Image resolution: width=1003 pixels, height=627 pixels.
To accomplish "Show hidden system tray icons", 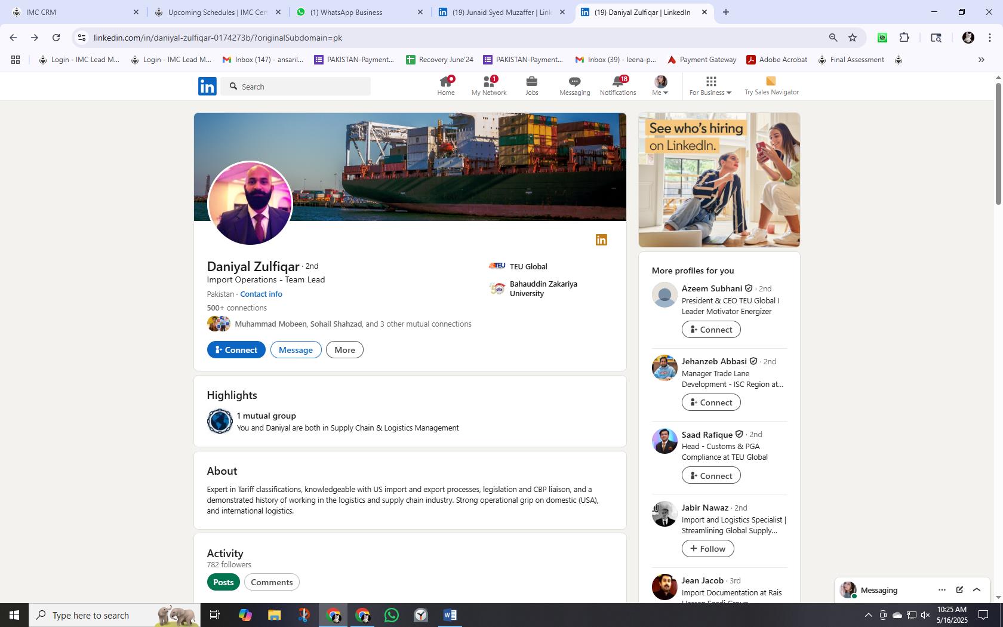I will point(868,615).
